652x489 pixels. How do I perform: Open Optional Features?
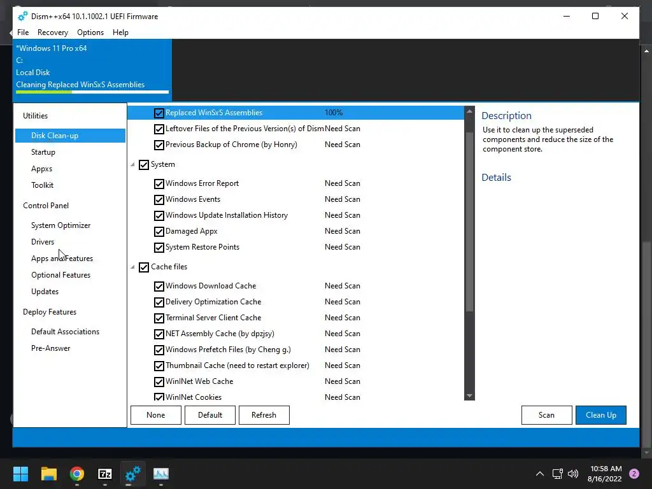click(60, 275)
